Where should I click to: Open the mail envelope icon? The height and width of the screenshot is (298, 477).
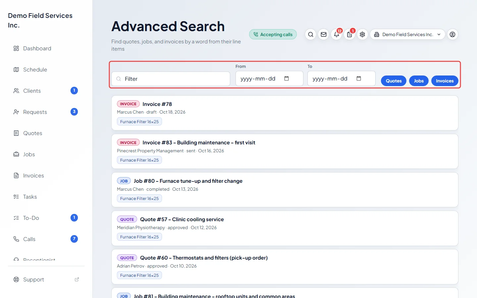[324, 34]
